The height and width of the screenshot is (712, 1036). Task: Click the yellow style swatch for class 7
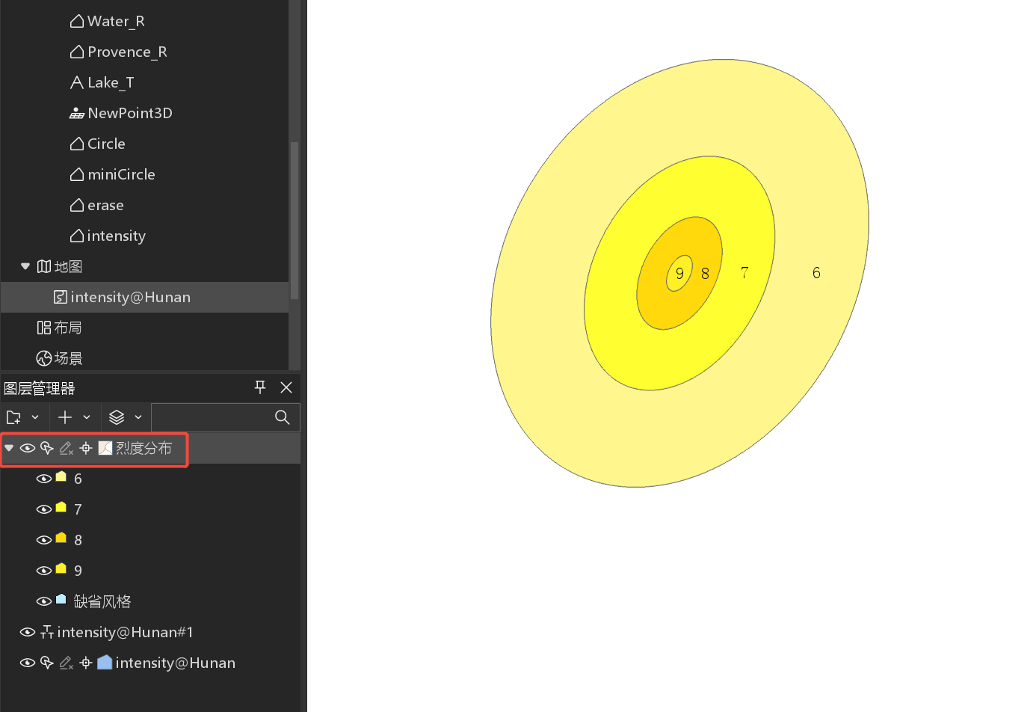coord(61,508)
